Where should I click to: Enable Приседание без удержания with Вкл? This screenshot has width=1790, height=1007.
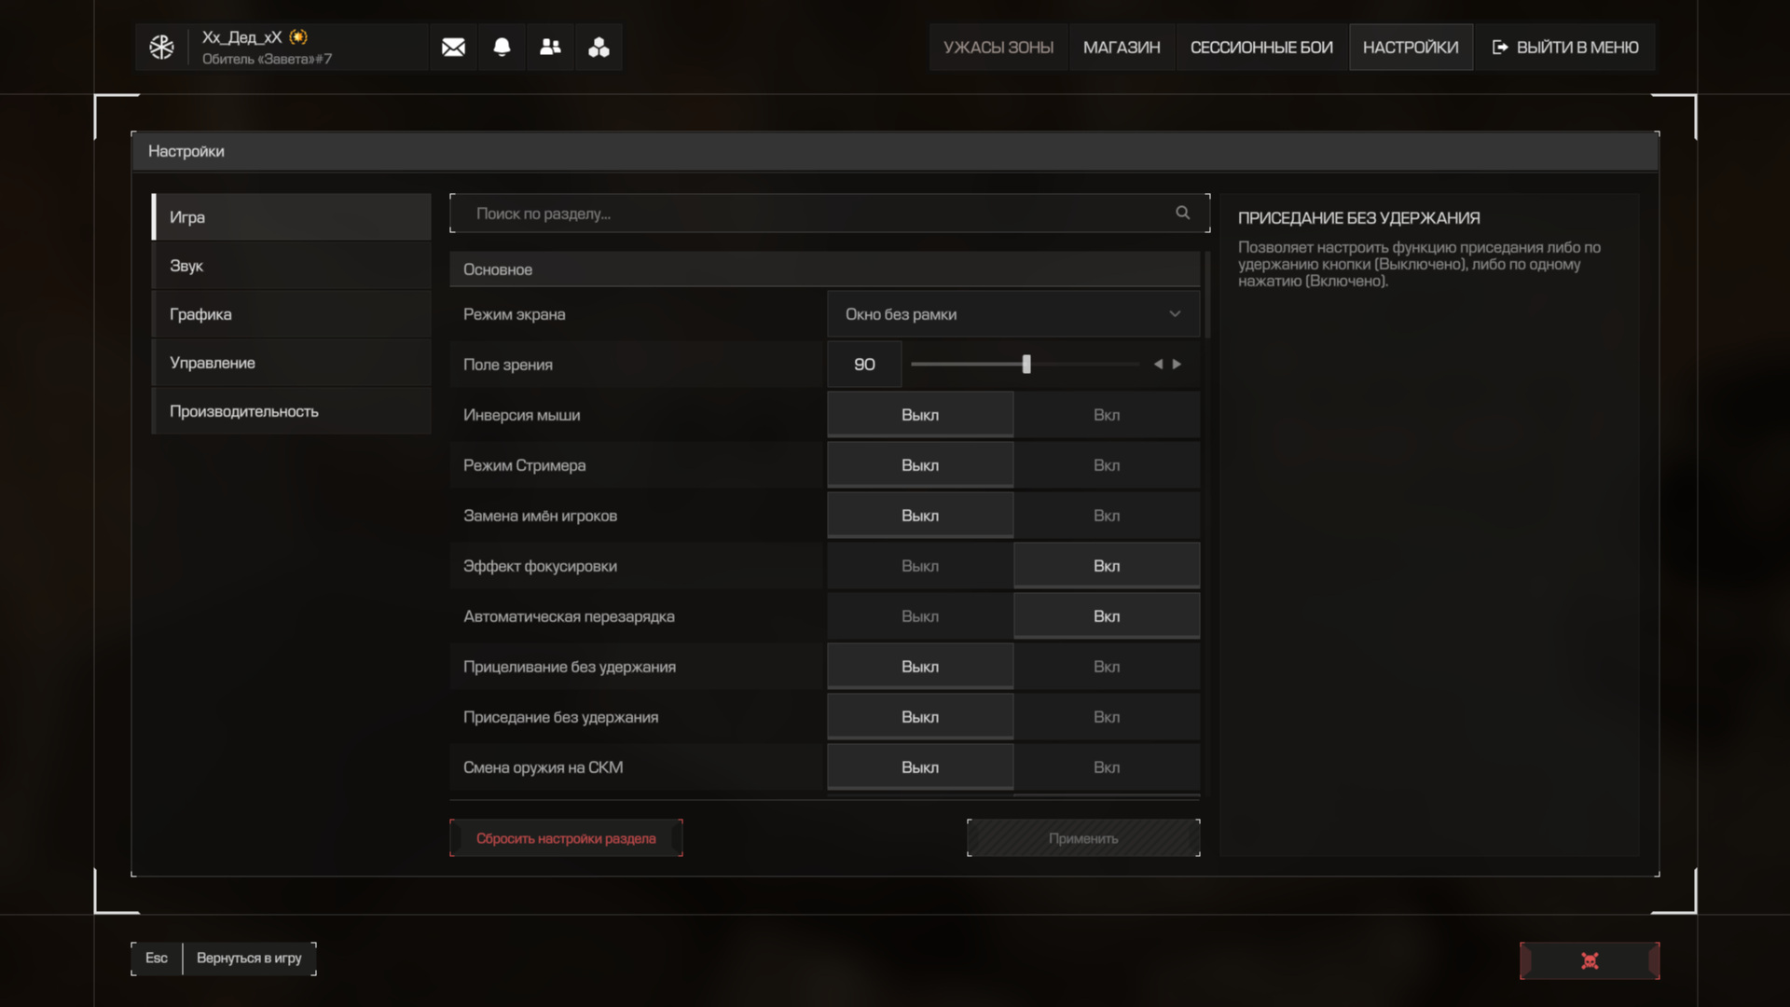[1106, 717]
